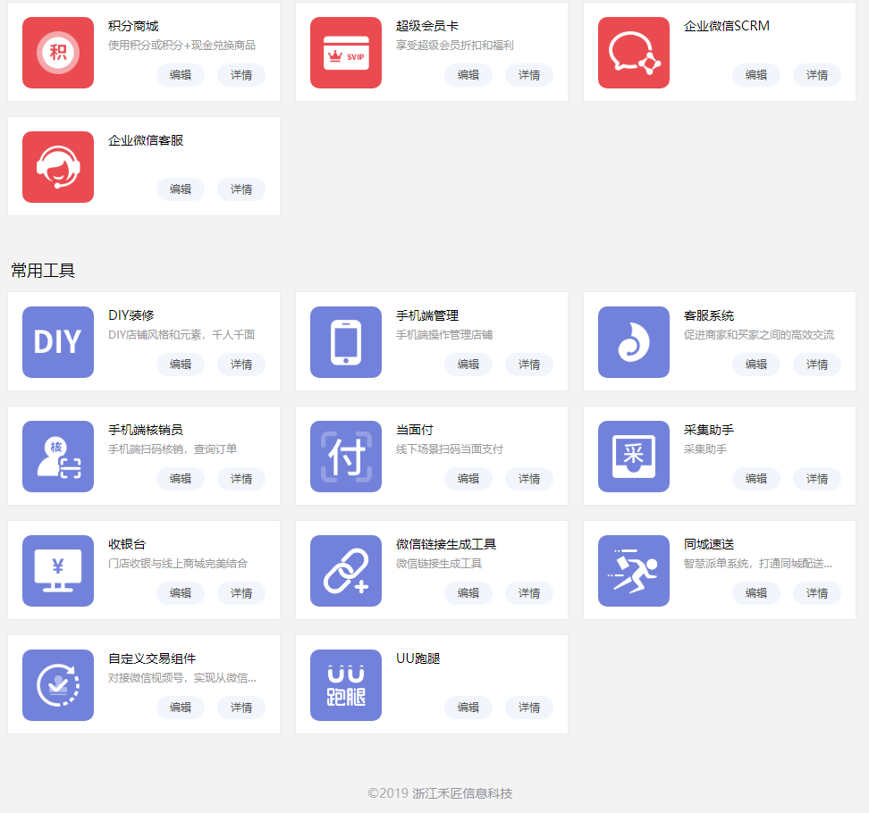869x813 pixels.
Task: View 详情 for 超级会员卡
Action: click(529, 75)
